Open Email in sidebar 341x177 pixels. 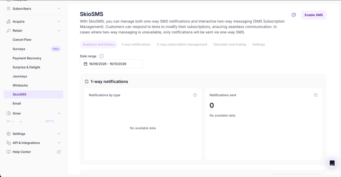[x=17, y=103]
